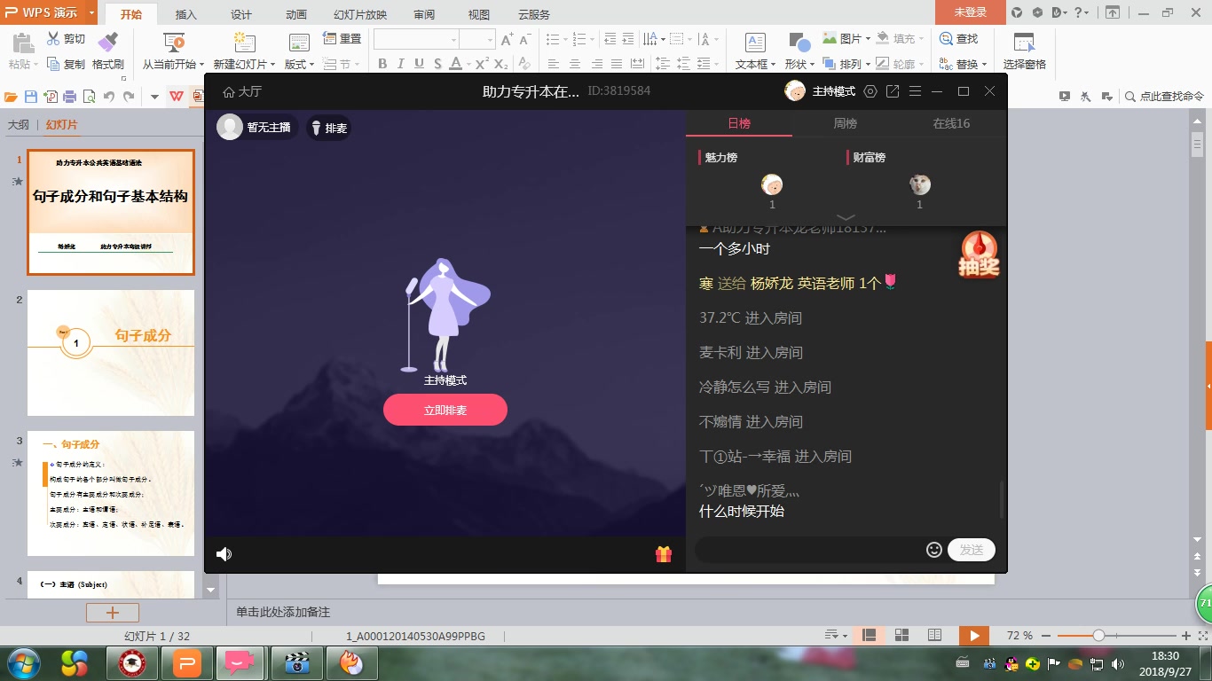Expand the leaderboard with chevron down
1212x681 pixels.
click(x=846, y=217)
